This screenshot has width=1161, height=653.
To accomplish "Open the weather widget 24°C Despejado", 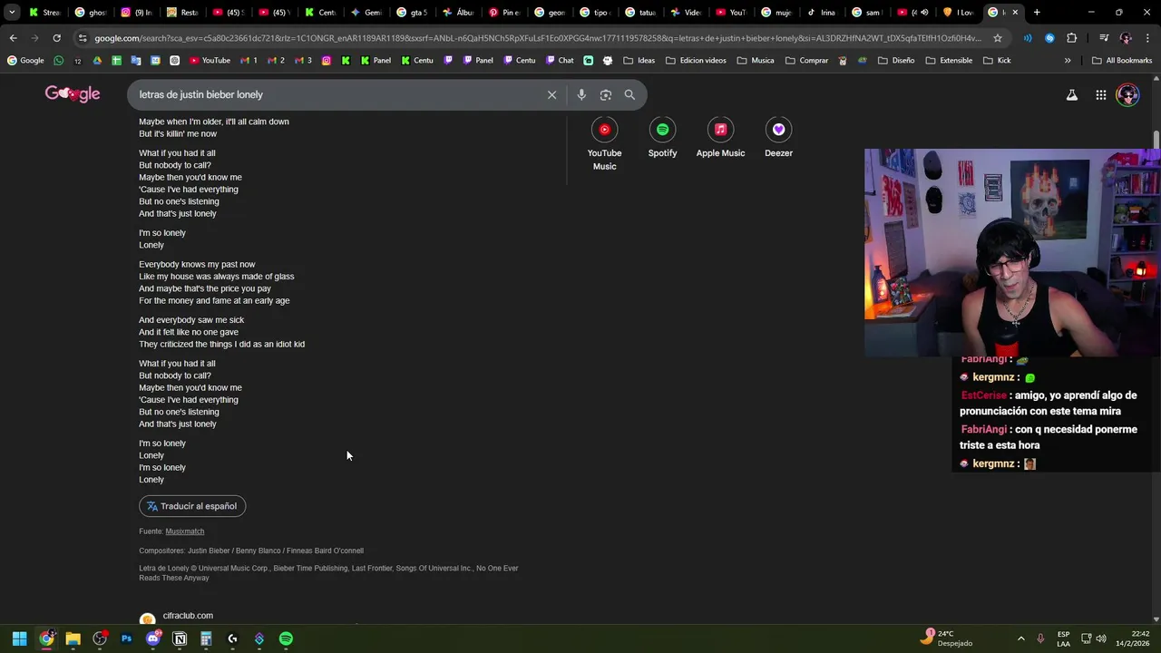I will 946,638.
